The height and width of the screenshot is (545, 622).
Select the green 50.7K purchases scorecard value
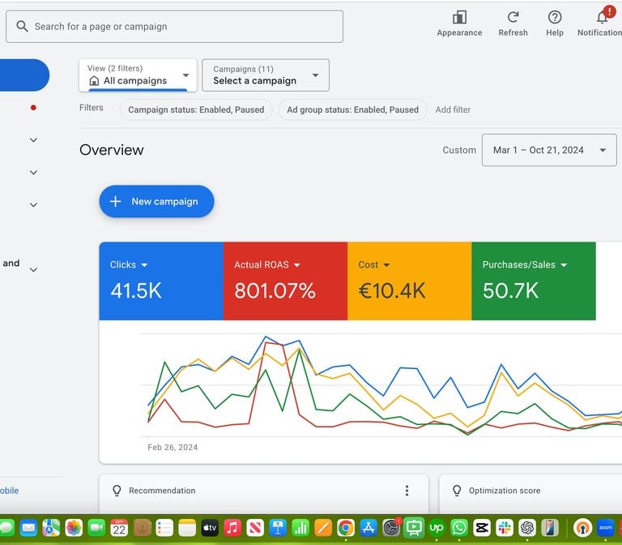coord(510,291)
